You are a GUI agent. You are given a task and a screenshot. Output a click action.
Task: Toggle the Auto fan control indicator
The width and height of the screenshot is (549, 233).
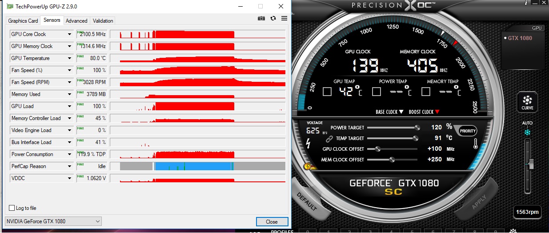tap(527, 133)
